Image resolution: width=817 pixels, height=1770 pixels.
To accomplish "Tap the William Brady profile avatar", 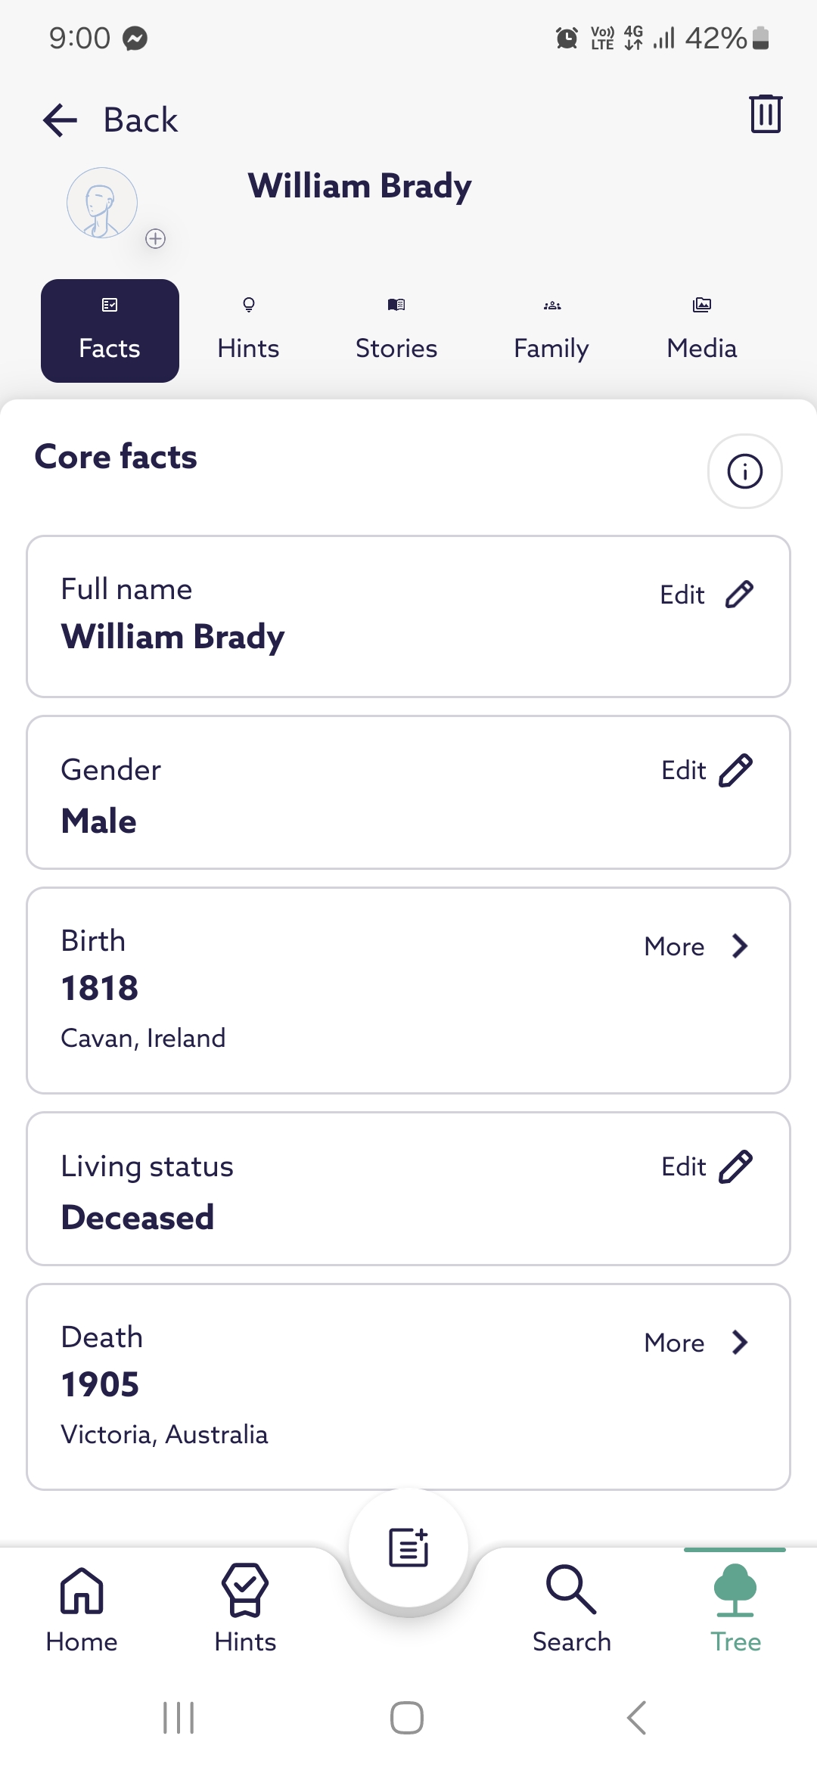I will click(x=102, y=203).
